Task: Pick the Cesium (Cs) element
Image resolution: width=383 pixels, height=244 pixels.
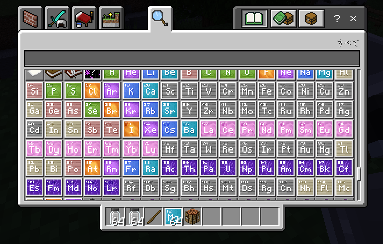Action: pos(170,129)
